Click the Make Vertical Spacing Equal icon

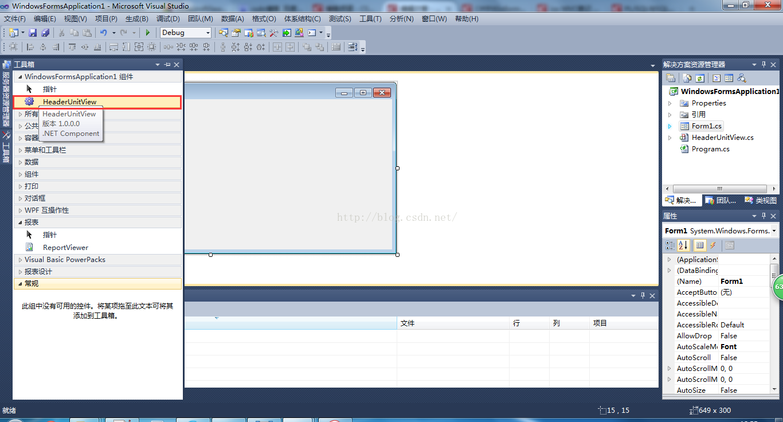(x=224, y=47)
